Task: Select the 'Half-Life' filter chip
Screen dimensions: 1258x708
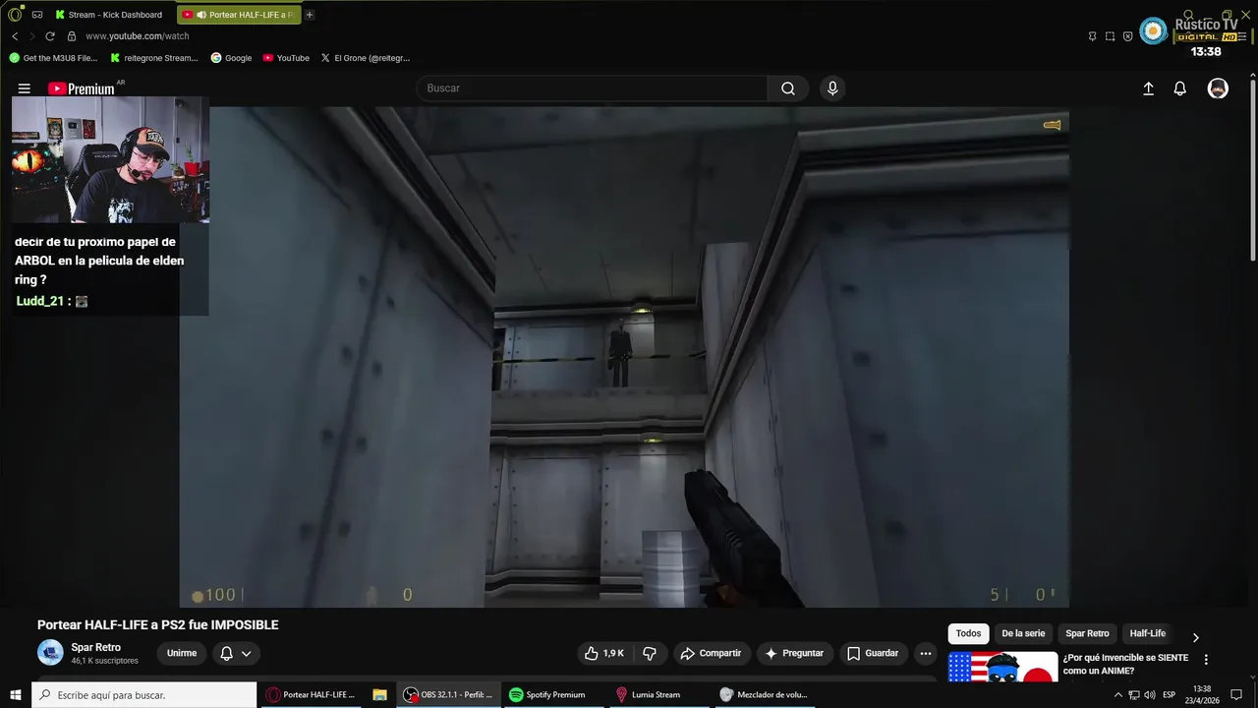Action: coord(1148,633)
